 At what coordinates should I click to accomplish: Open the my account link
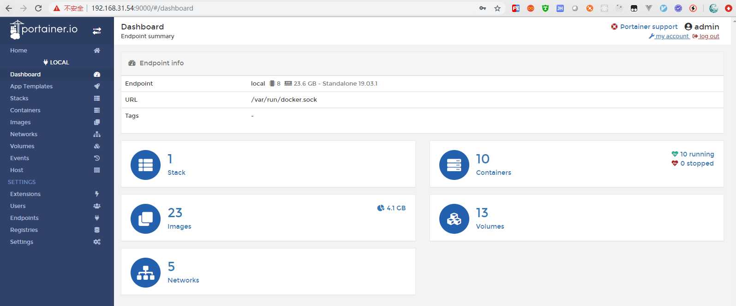coord(669,36)
